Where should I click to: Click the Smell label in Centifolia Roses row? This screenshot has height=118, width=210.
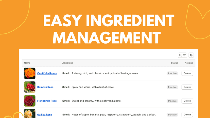(66, 73)
